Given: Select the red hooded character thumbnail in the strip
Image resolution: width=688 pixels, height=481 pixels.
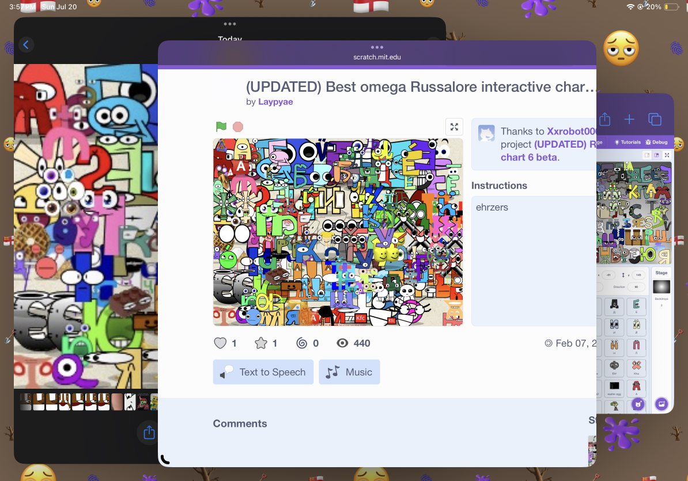Looking at the screenshot, I should point(143,402).
